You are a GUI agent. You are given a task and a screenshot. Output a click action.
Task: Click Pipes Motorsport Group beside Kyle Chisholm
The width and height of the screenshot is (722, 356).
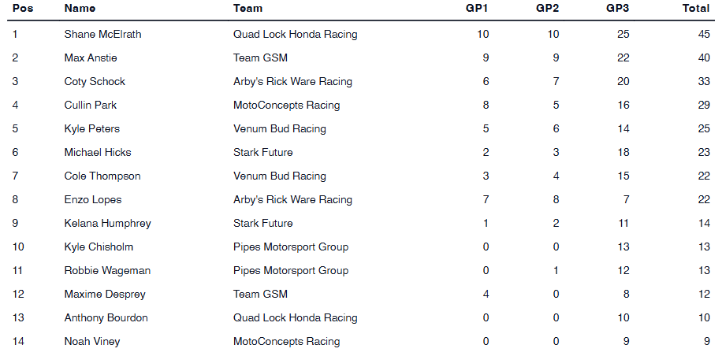coord(290,247)
